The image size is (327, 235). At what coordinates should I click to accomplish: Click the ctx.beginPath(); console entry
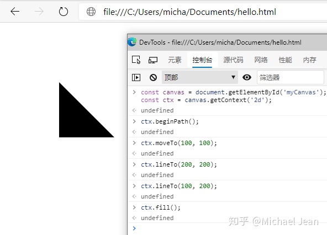coord(170,121)
